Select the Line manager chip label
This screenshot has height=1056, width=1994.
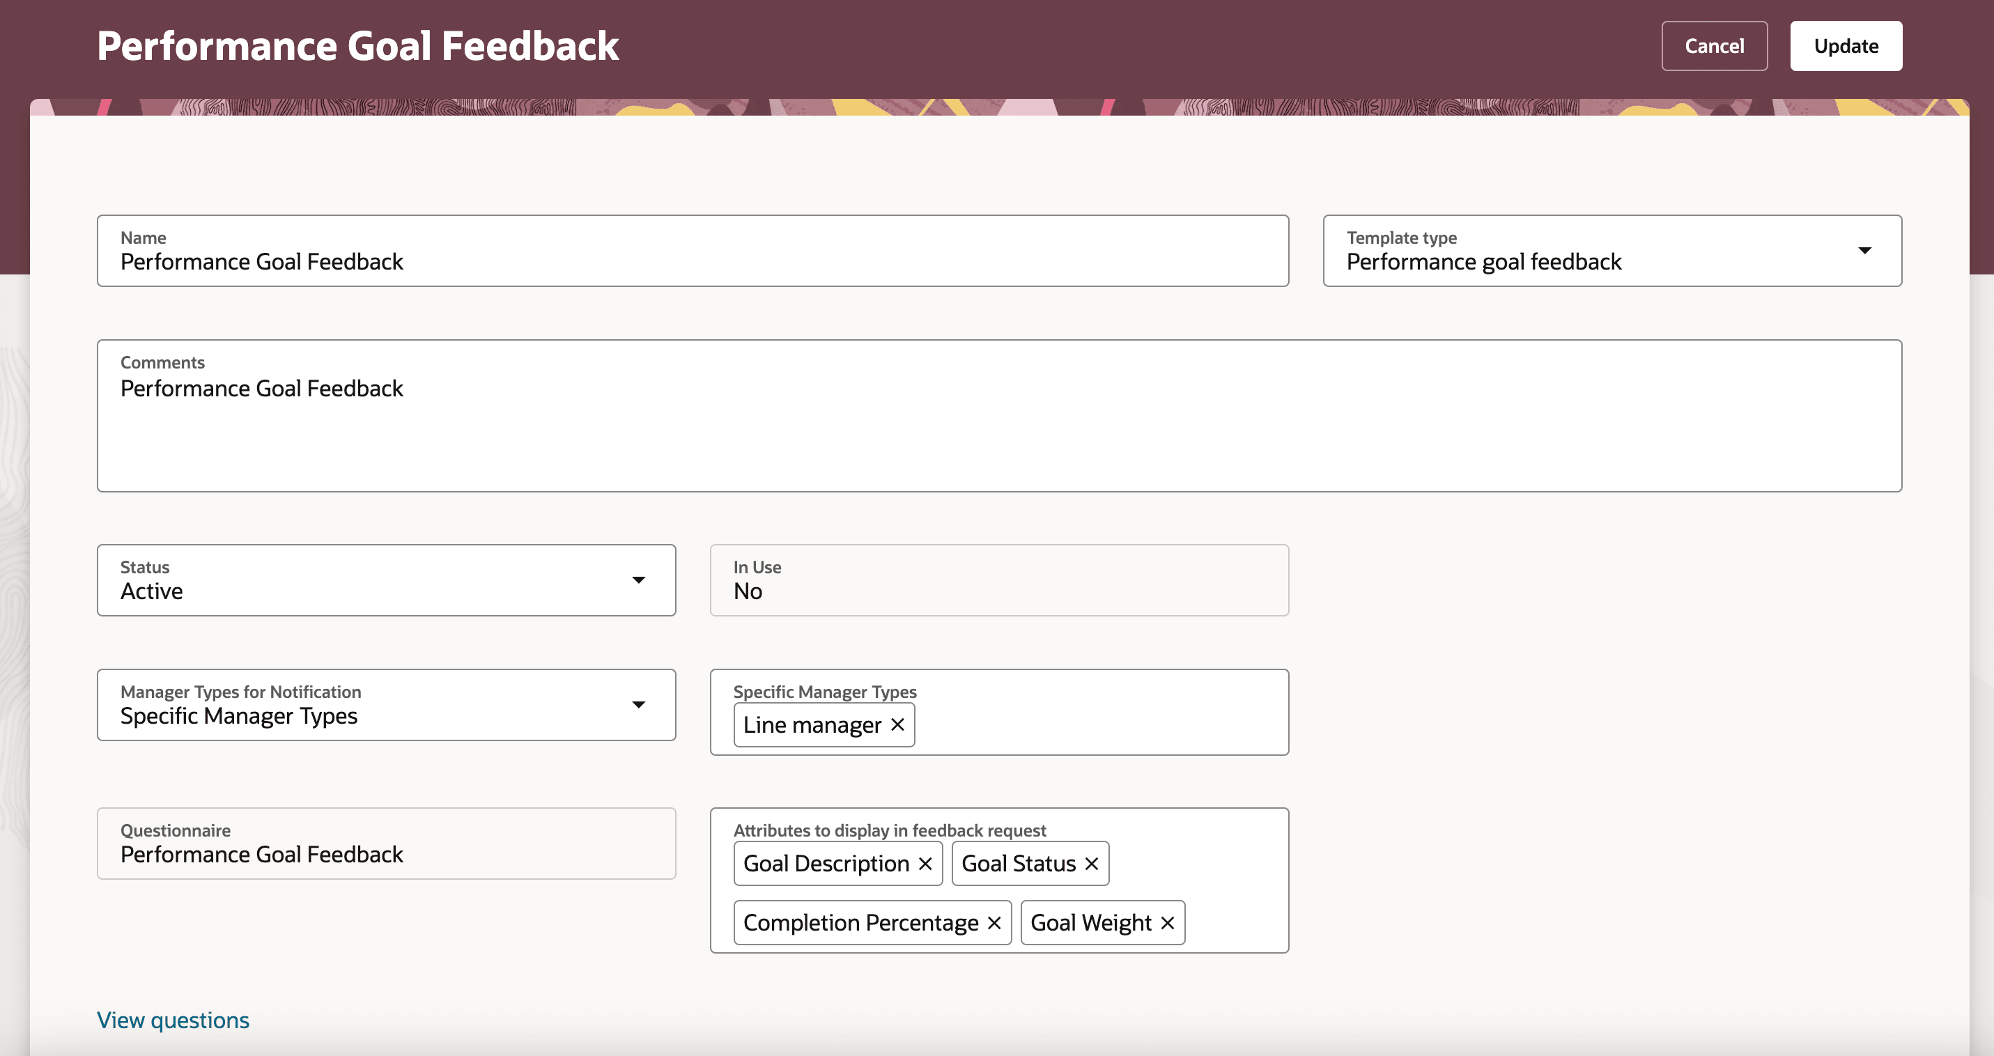click(811, 725)
